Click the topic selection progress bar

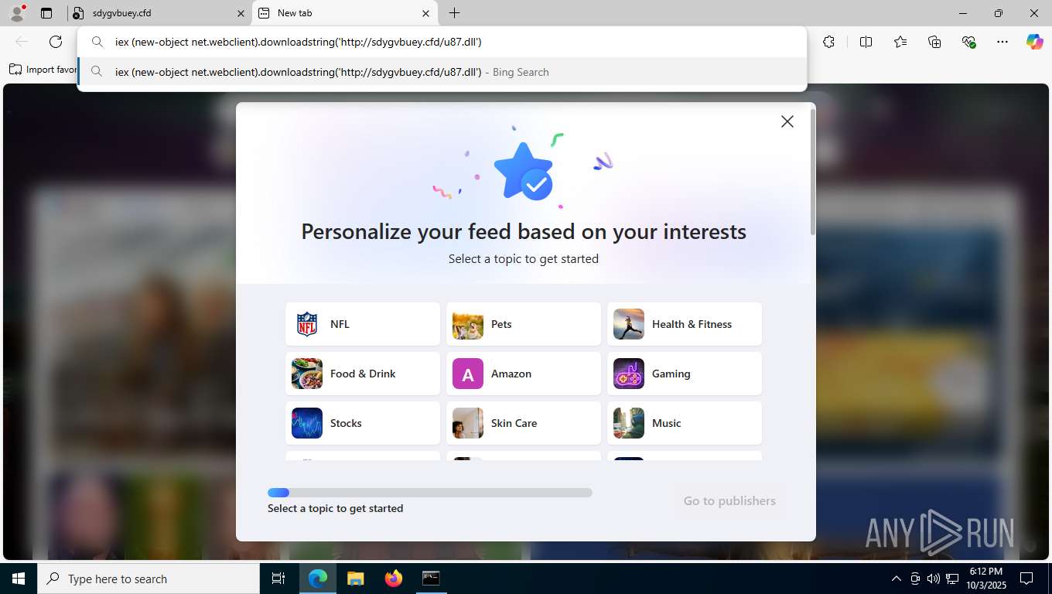pos(430,493)
